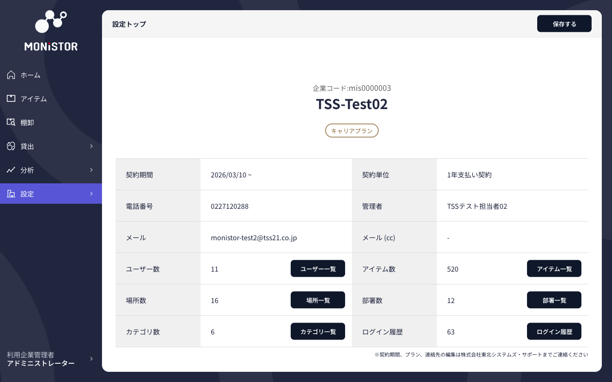Viewport: 612px width, 382px height.
Task: Open the ユーザー一覧 user list
Action: tap(318, 268)
